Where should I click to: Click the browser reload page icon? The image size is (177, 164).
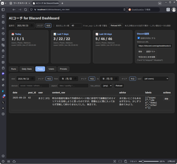(x=25, y=9)
